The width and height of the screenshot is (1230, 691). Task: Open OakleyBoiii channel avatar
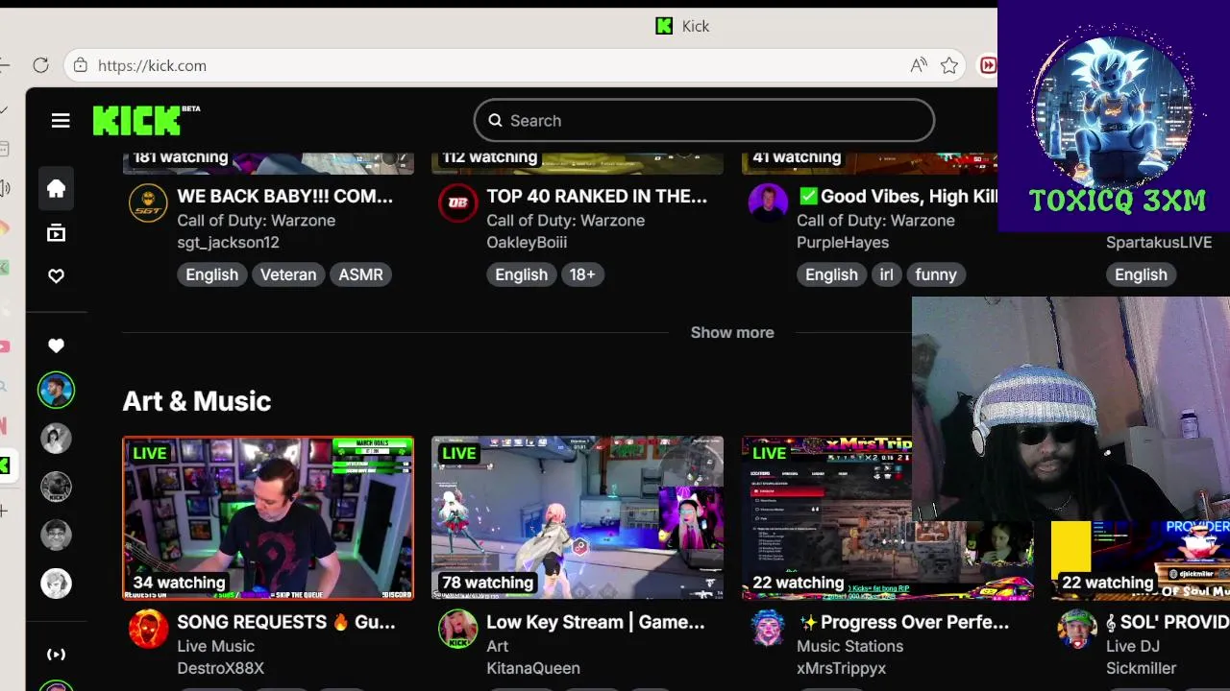pyautogui.click(x=457, y=203)
